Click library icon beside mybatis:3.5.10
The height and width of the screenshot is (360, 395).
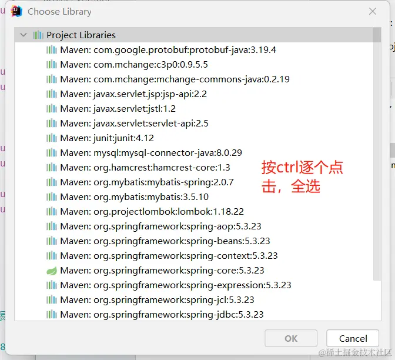tap(52, 197)
